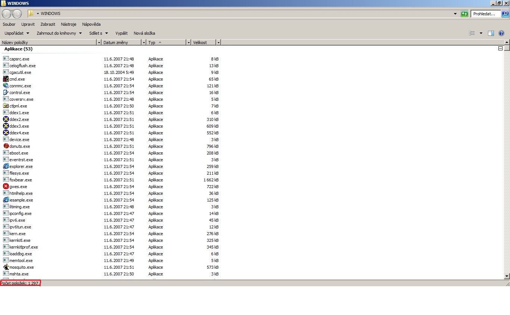Viewport: 510px width, 315px height.
Task: Select the file htmlhelp.exe
Action: (x=21, y=193)
